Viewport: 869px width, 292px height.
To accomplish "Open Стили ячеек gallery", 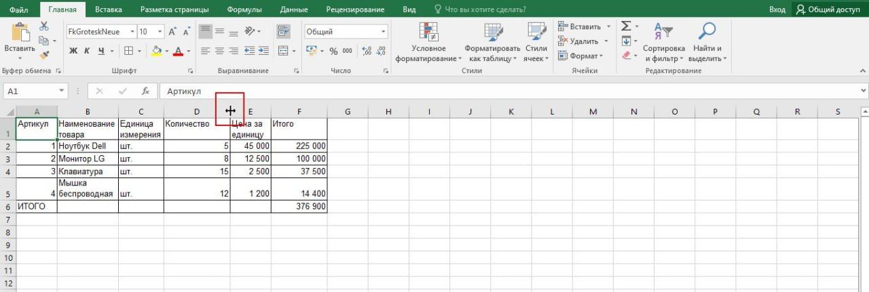I will pos(536,43).
